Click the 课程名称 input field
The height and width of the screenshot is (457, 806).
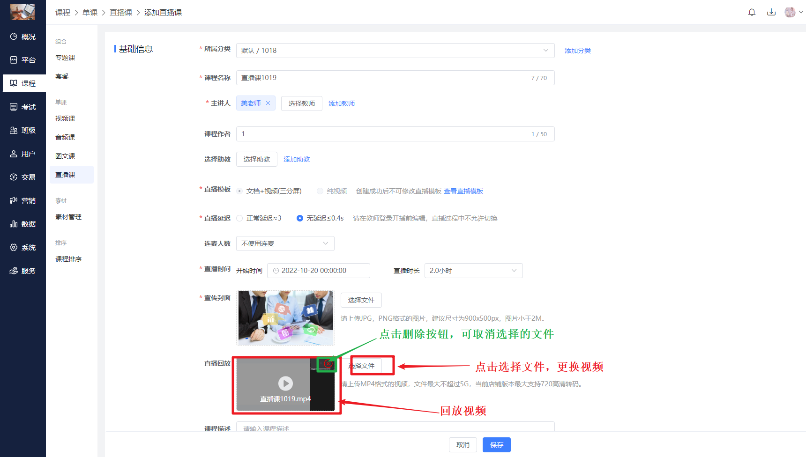click(x=396, y=78)
